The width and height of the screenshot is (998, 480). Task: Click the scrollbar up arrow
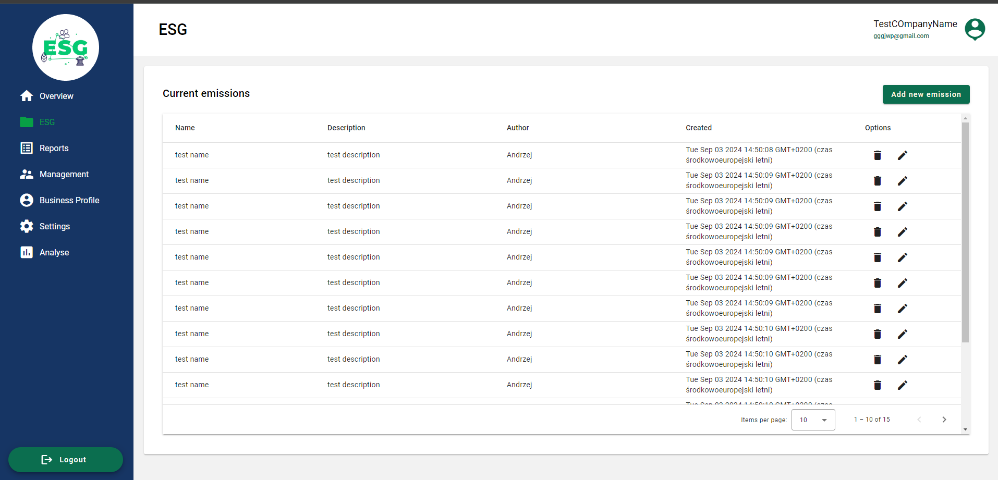tap(965, 118)
